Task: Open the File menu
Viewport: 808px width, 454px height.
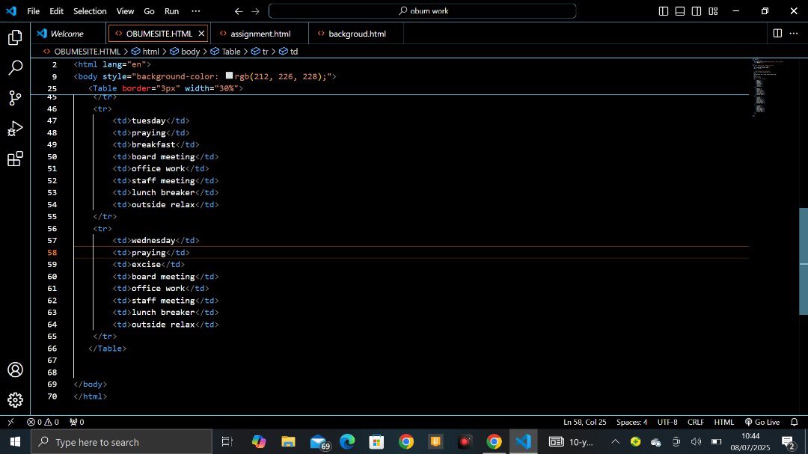Action: click(x=33, y=10)
